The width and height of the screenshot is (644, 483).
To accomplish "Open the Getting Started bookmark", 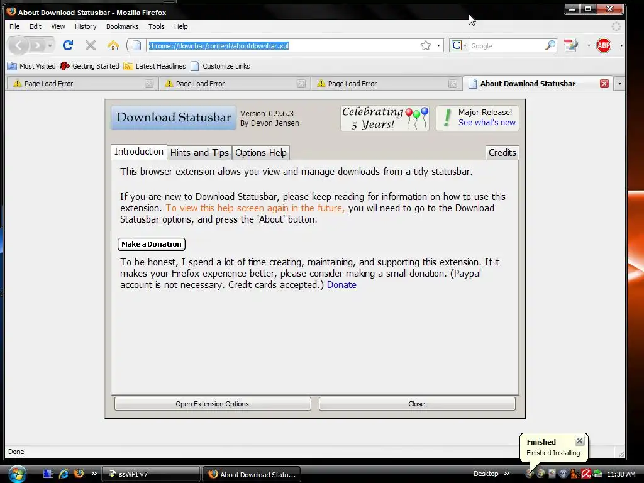I will [x=89, y=65].
